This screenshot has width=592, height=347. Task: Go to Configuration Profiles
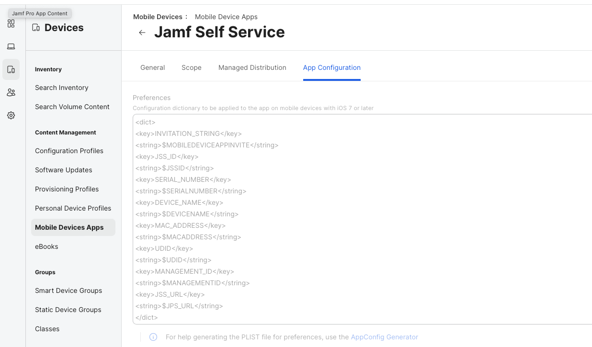coord(69,151)
